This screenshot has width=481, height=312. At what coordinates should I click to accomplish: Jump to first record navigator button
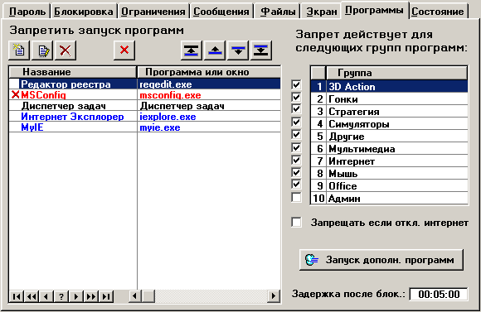pos(17,296)
